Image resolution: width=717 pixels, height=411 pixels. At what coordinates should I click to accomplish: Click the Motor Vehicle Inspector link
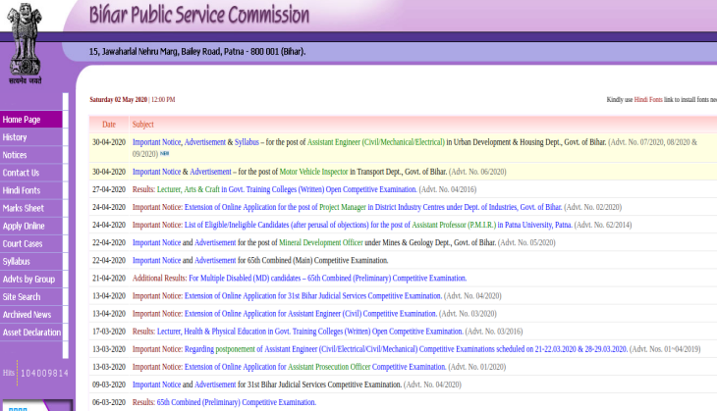tap(313, 172)
